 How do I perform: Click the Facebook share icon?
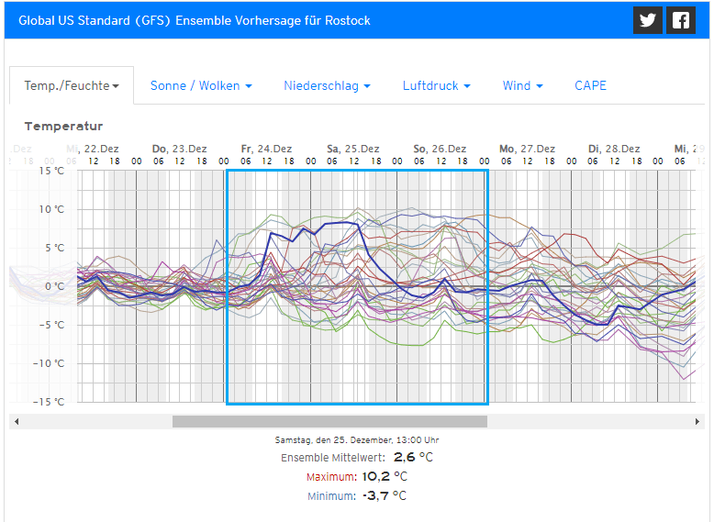(680, 20)
